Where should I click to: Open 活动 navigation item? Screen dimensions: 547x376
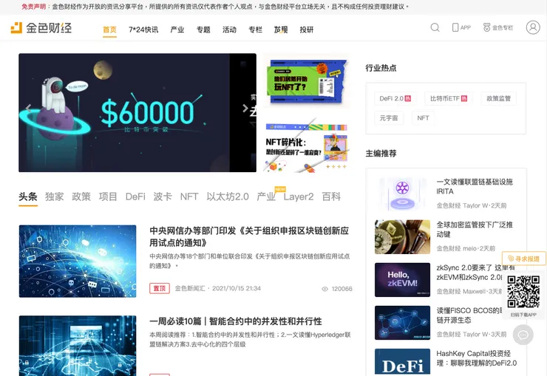click(230, 30)
